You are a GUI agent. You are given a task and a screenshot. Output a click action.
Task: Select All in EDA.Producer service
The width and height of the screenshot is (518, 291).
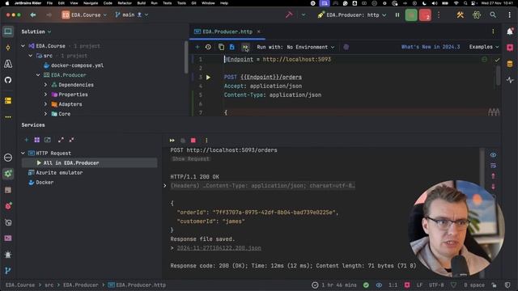89,163
